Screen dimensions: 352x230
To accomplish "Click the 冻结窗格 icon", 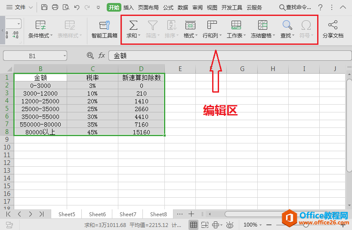I will click(x=262, y=25).
